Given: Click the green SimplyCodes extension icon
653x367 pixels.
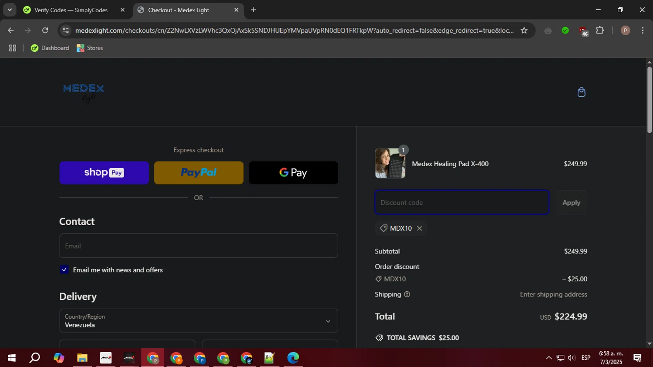Looking at the screenshot, I should pos(565,30).
